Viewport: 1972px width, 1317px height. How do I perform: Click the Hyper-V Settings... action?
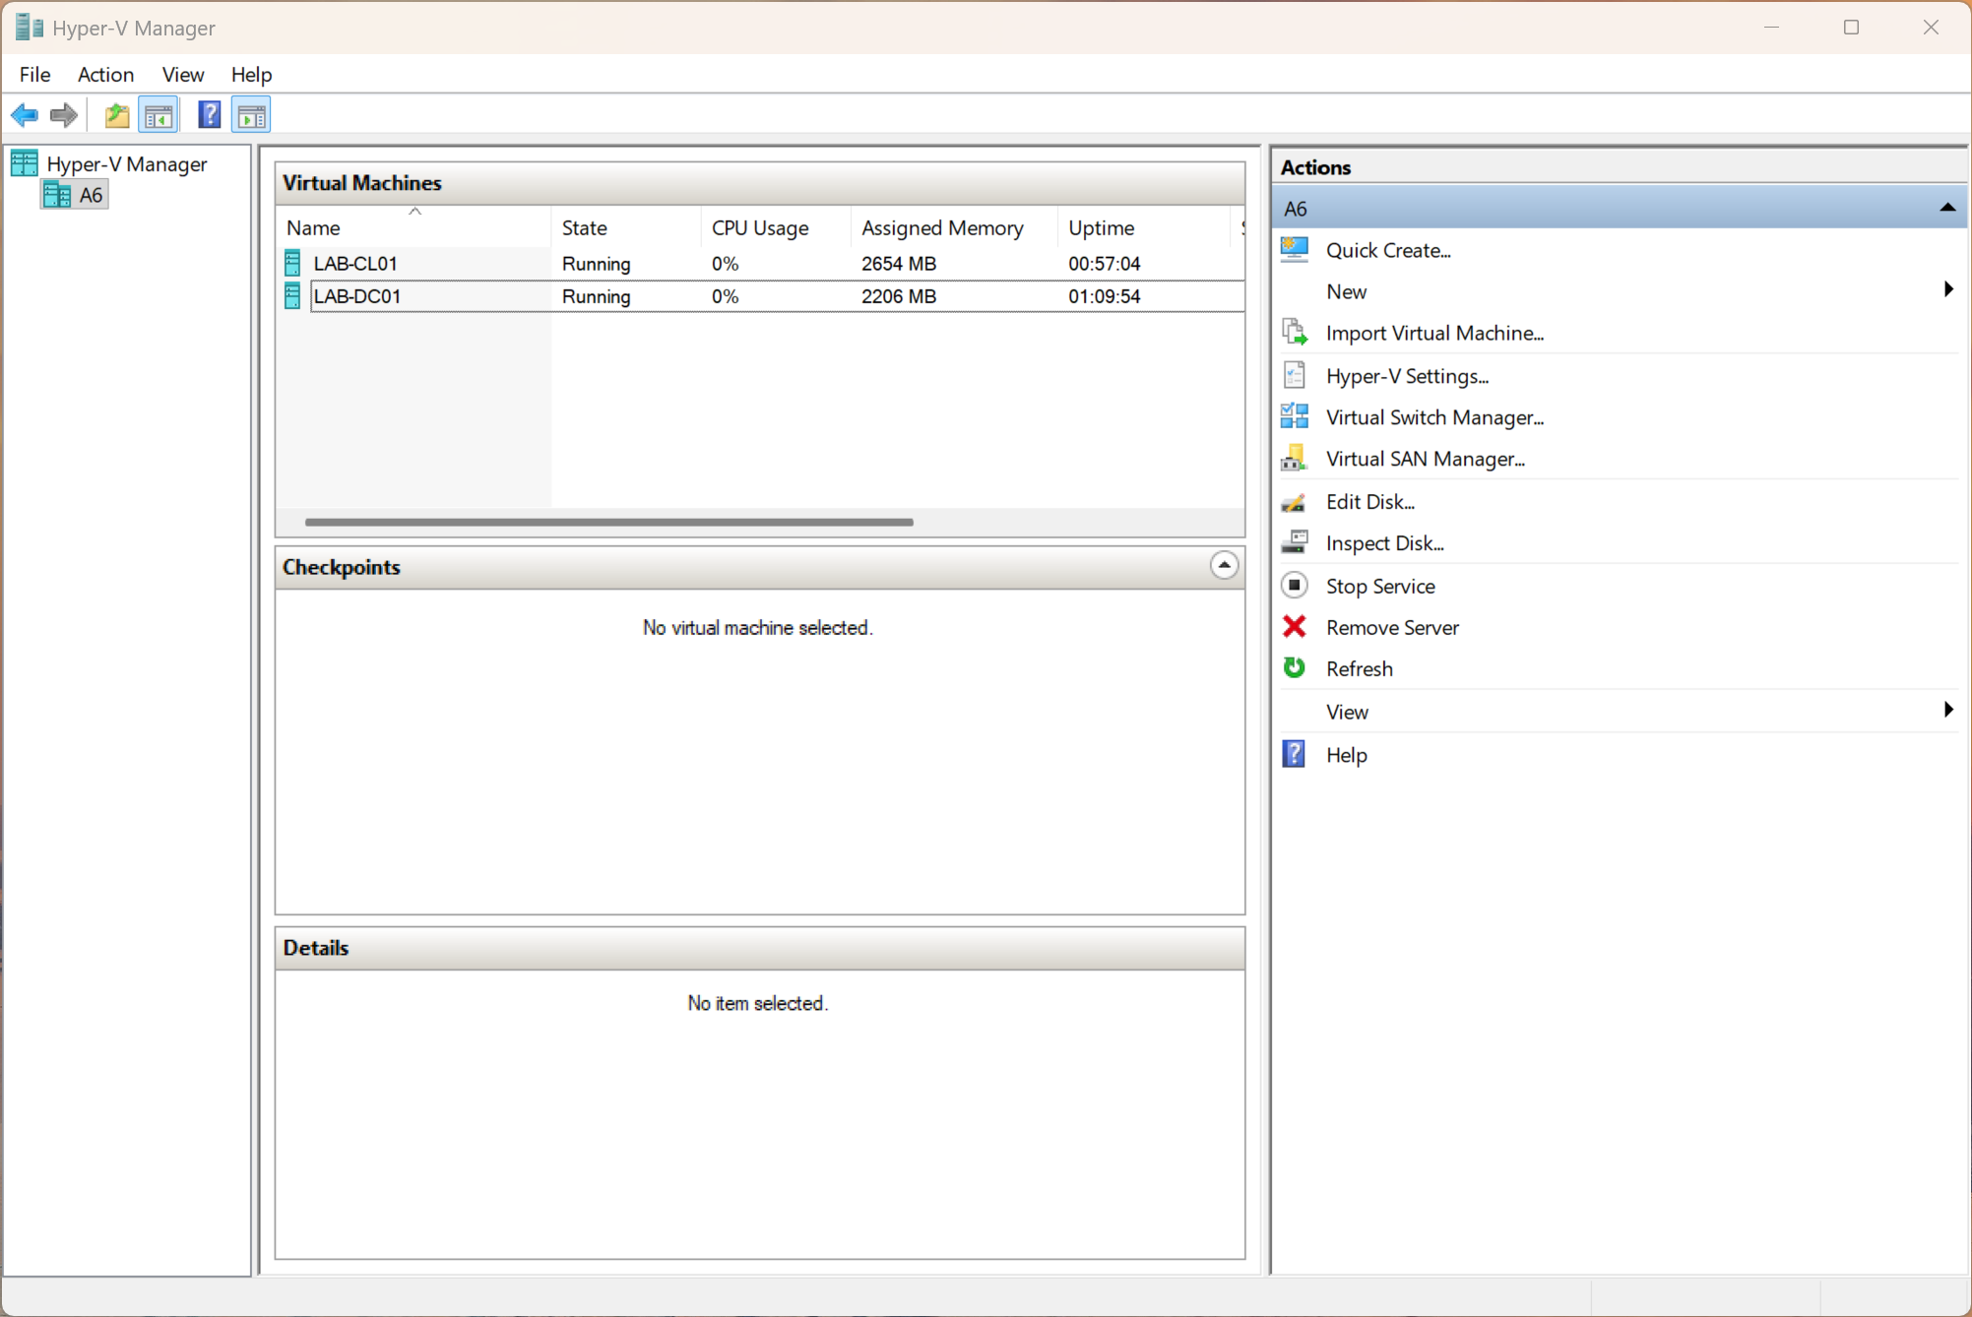point(1407,376)
